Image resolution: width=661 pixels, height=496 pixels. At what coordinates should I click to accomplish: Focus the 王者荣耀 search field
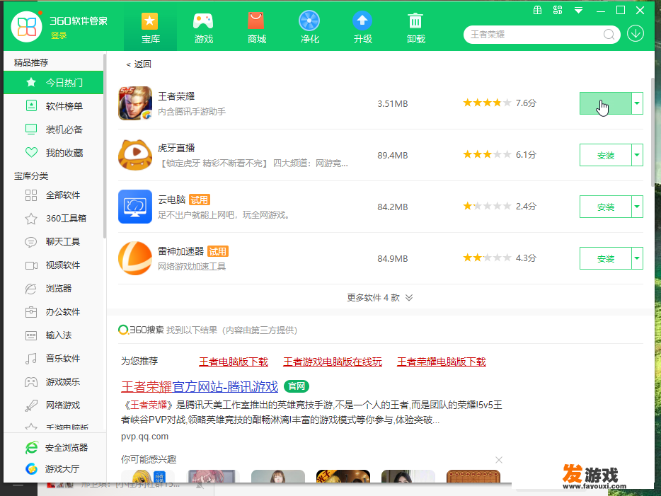point(535,35)
